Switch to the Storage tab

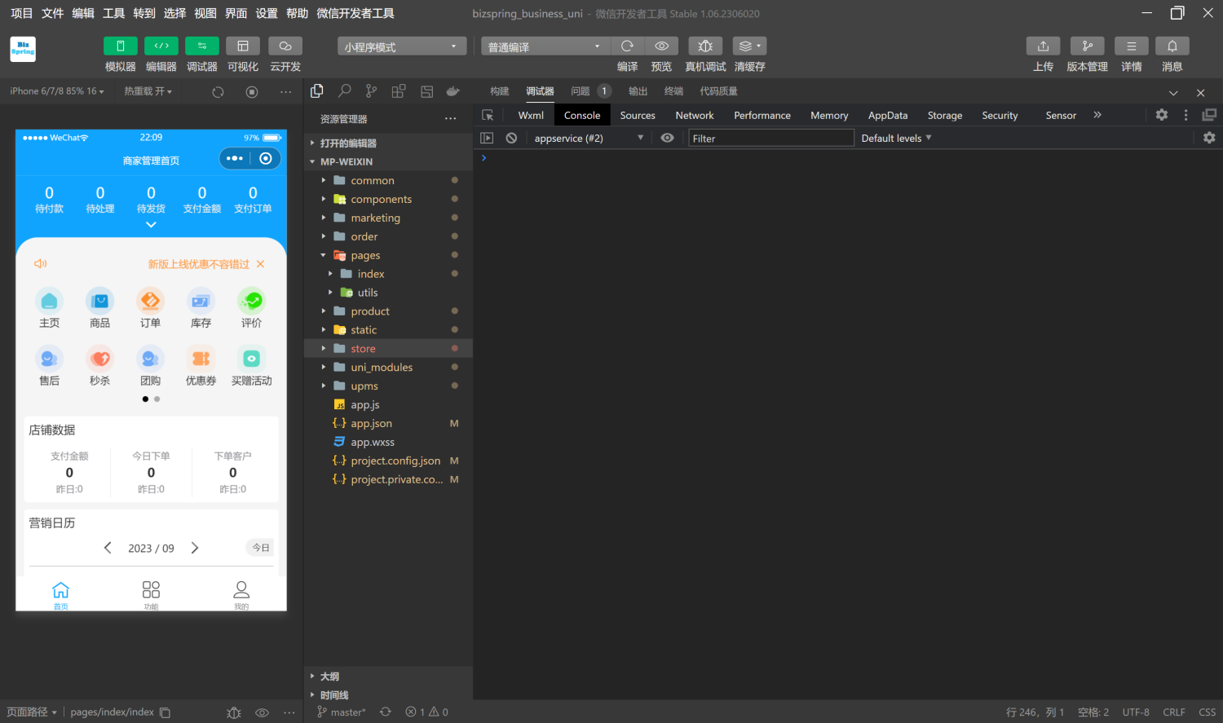945,115
